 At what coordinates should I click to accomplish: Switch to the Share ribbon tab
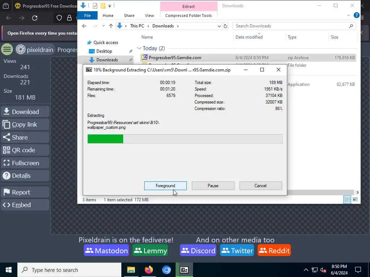point(129,16)
